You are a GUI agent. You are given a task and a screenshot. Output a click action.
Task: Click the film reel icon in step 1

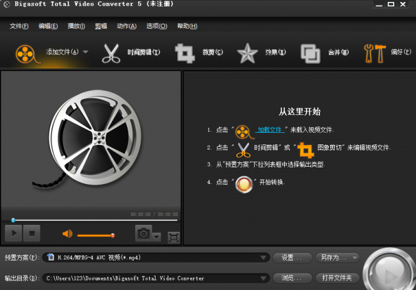pos(244,132)
